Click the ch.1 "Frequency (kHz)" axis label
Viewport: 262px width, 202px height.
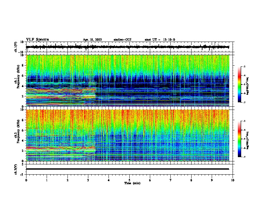pyautogui.click(x=18, y=77)
